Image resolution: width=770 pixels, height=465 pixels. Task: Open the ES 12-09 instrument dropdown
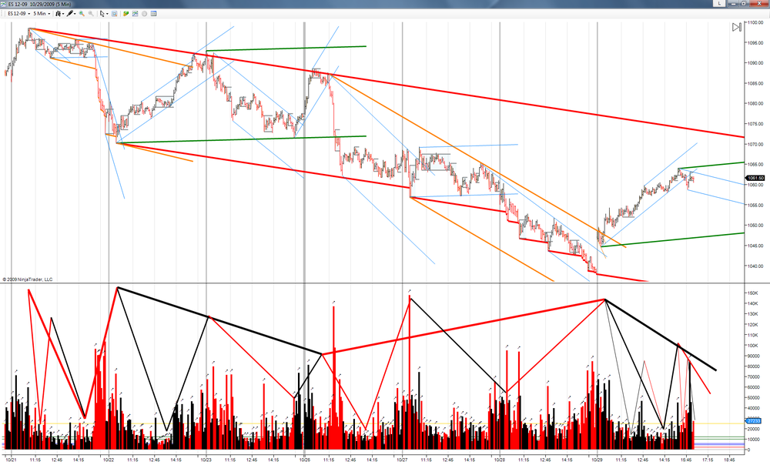18,14
